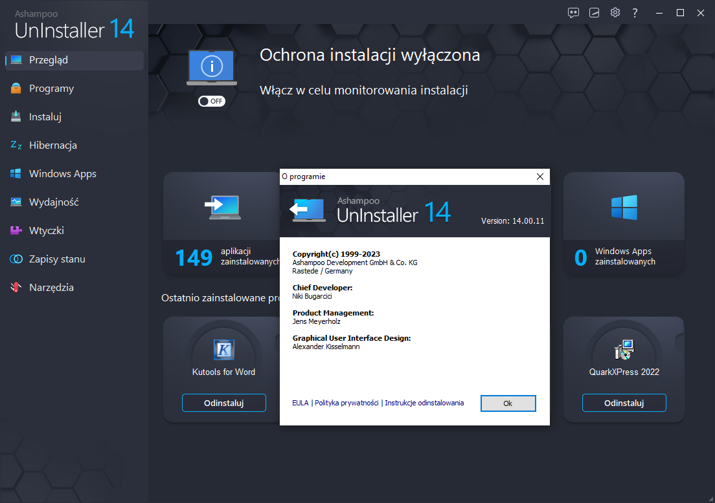Click 'Ochrona instalacji wyłączona' heading
This screenshot has height=503, width=715.
tap(370, 56)
